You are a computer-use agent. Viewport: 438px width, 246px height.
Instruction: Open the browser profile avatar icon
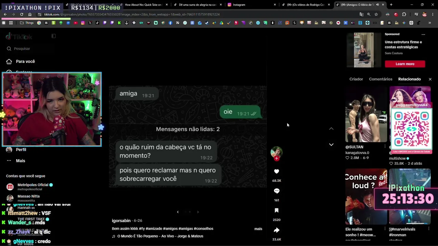(x=425, y=14)
